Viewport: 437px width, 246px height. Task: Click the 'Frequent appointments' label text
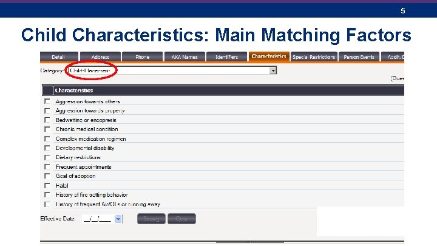pyautogui.click(x=83, y=167)
